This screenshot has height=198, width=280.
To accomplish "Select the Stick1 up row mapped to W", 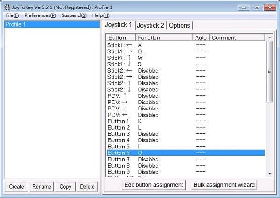I will tap(186, 58).
